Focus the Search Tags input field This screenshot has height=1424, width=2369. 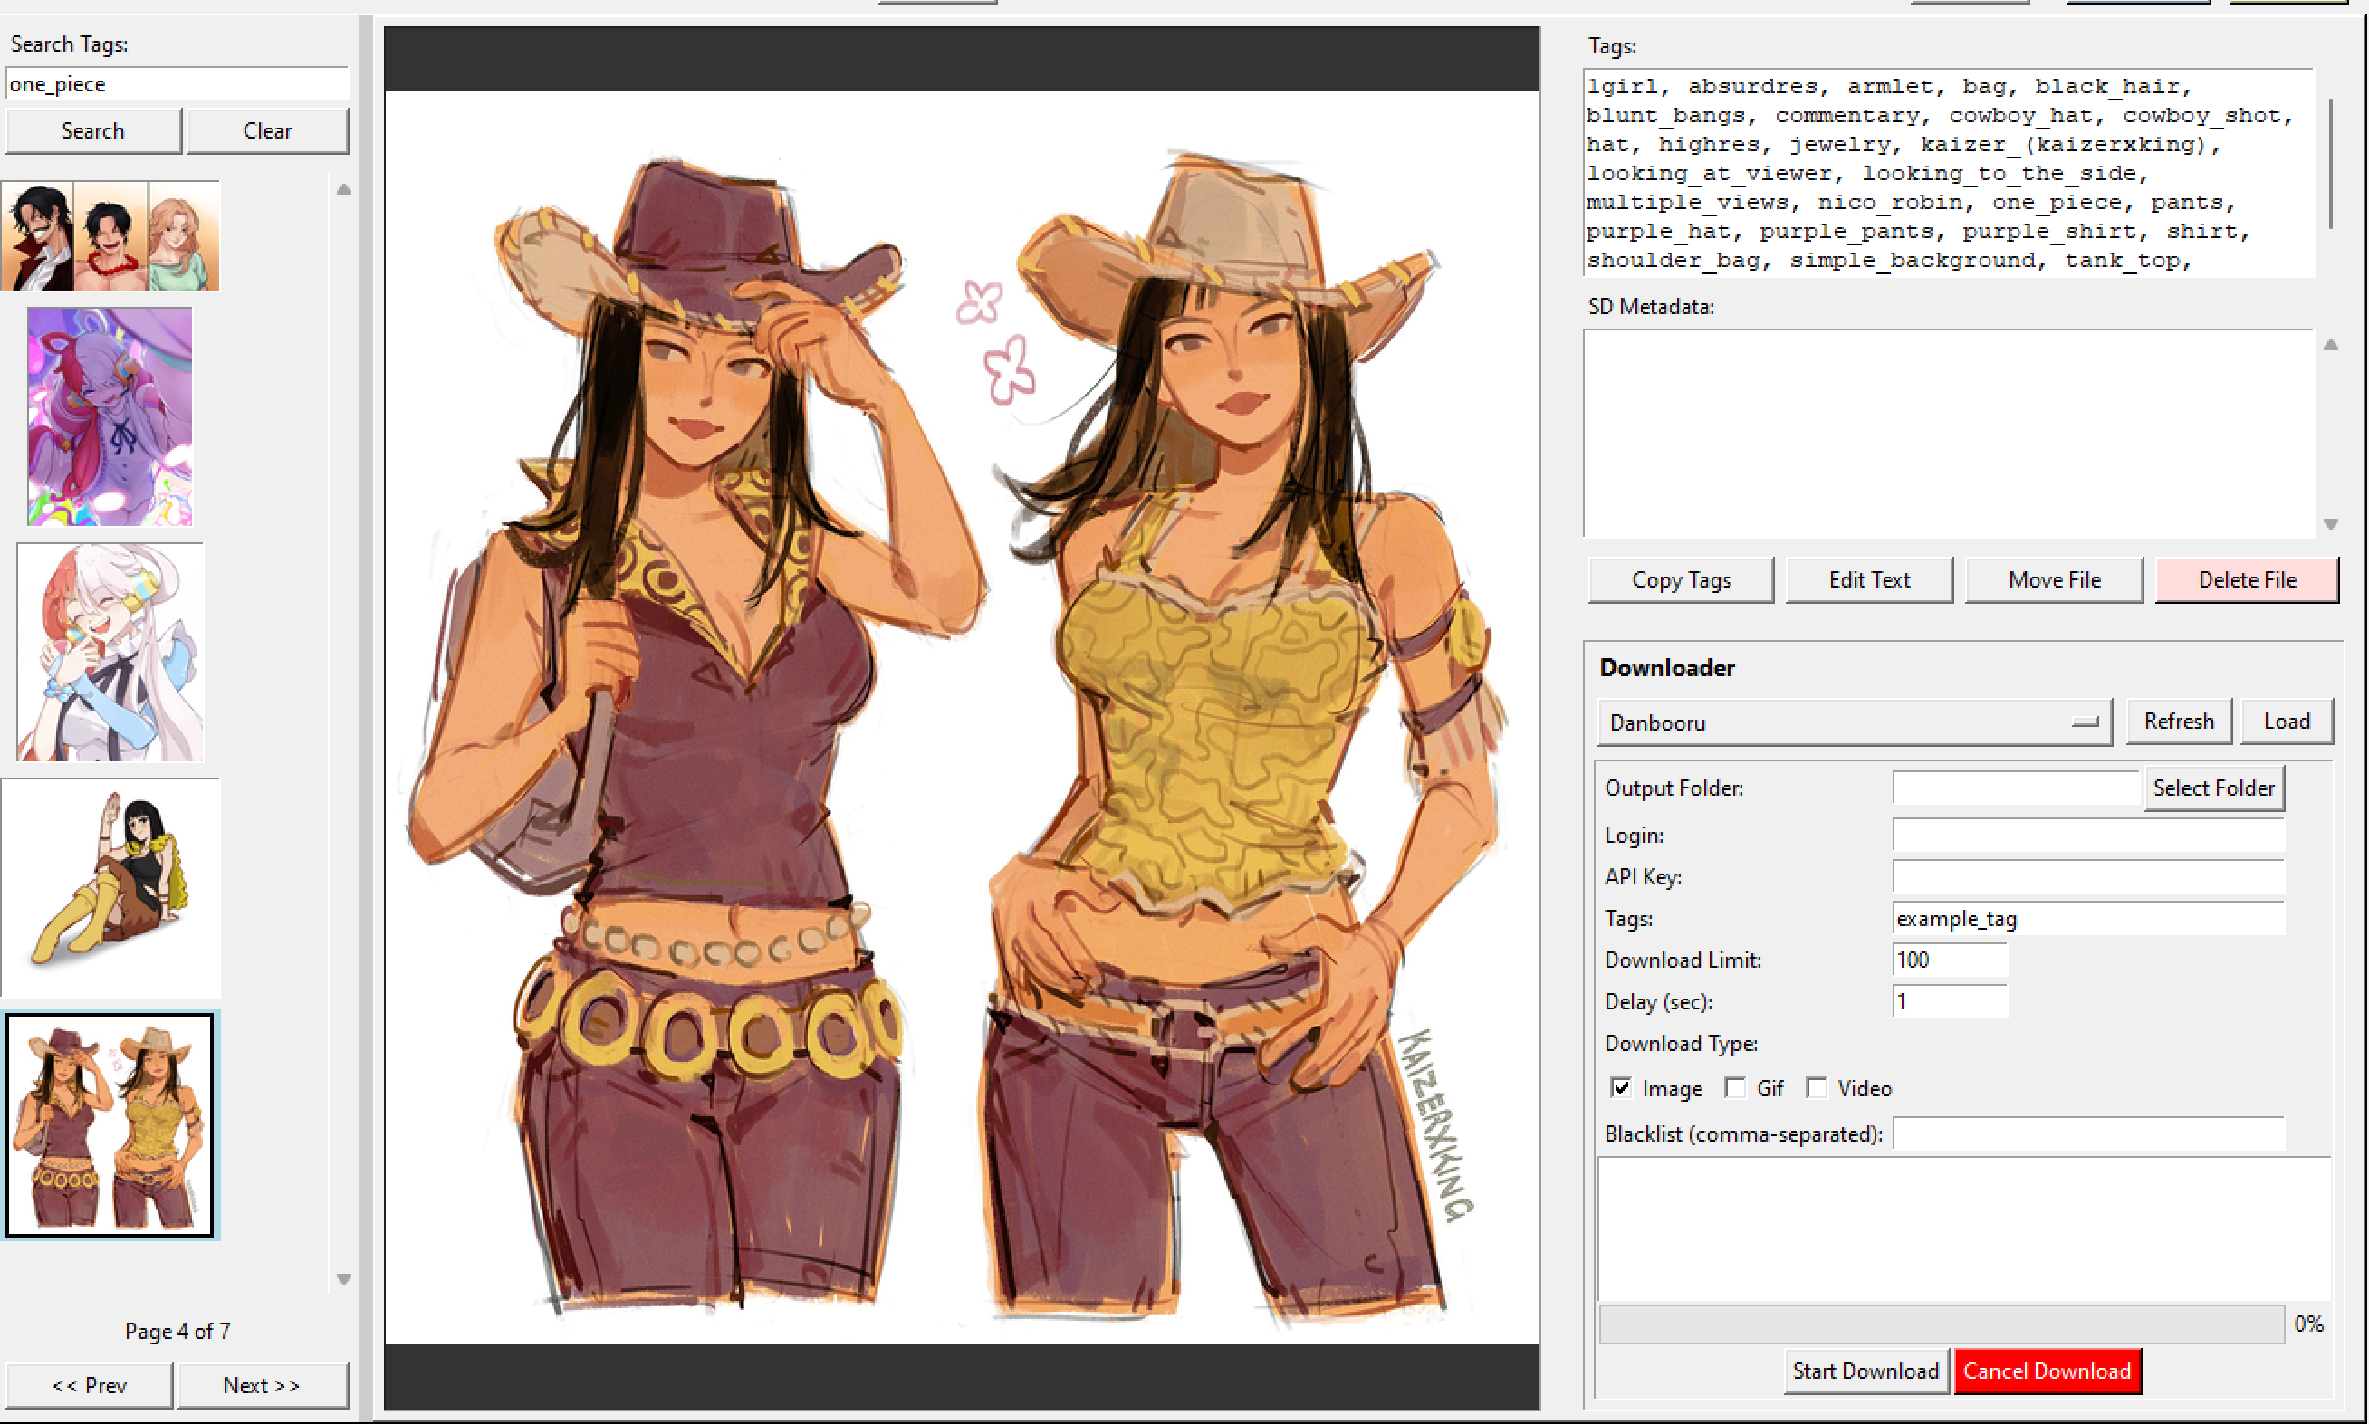click(177, 84)
